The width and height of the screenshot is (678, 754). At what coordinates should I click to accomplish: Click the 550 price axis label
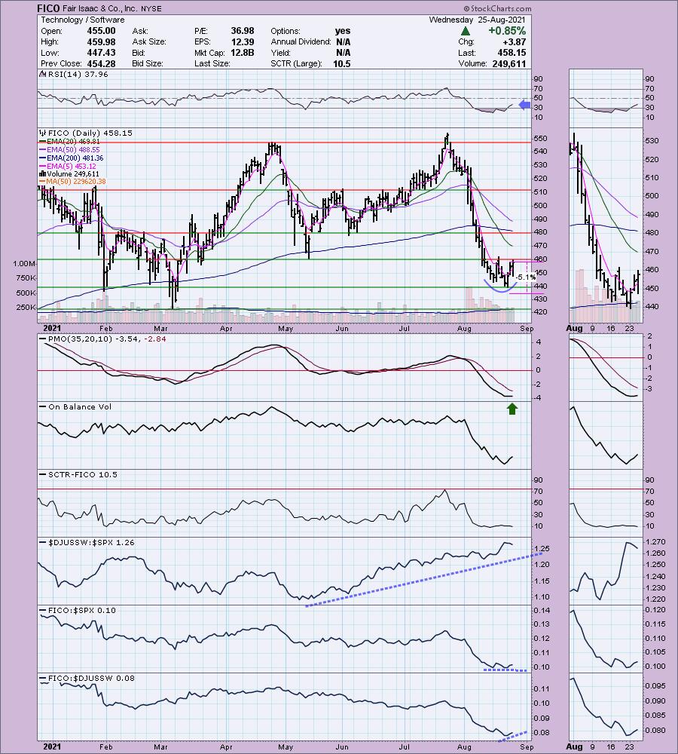click(541, 139)
